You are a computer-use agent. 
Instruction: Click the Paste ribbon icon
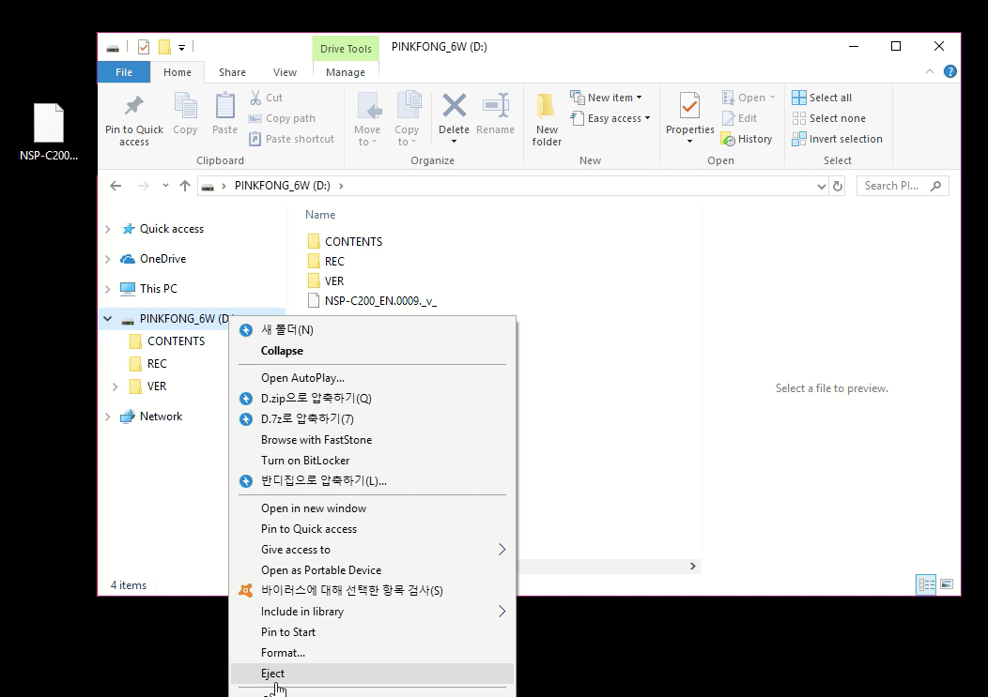(x=225, y=114)
